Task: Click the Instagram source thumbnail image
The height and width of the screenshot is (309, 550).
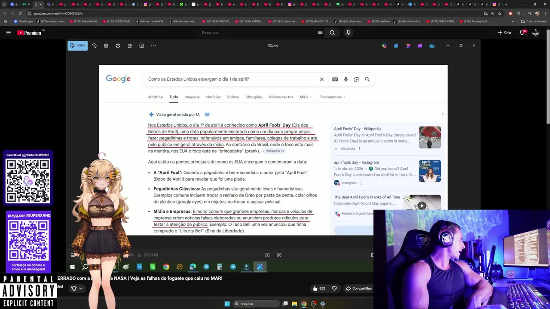Action: tap(430, 171)
